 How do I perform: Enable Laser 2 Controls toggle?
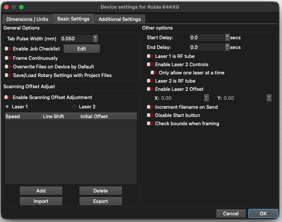tap(150, 65)
